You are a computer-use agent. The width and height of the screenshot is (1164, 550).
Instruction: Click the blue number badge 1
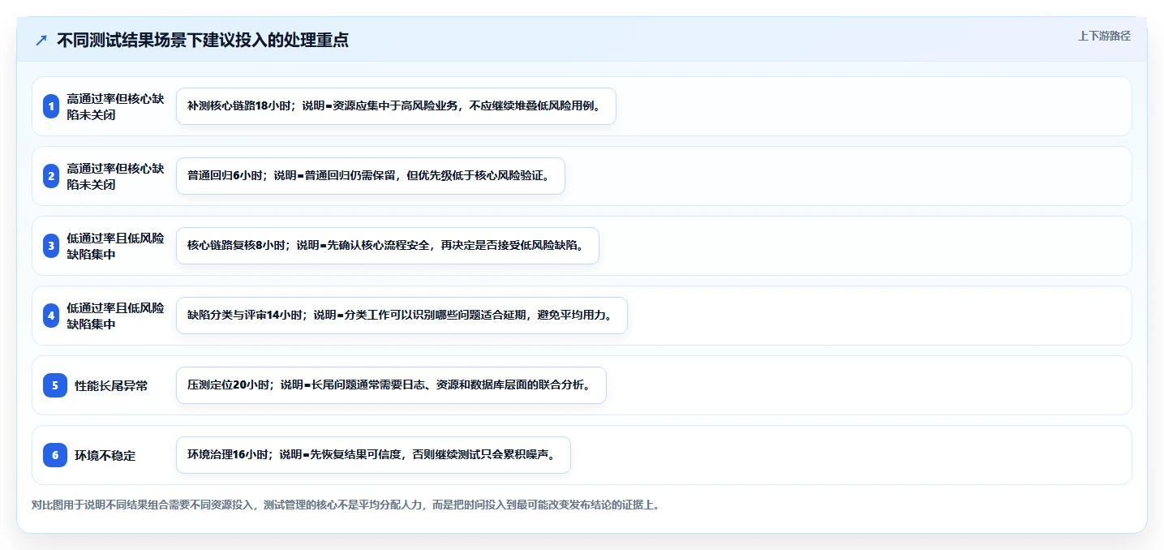(x=51, y=106)
